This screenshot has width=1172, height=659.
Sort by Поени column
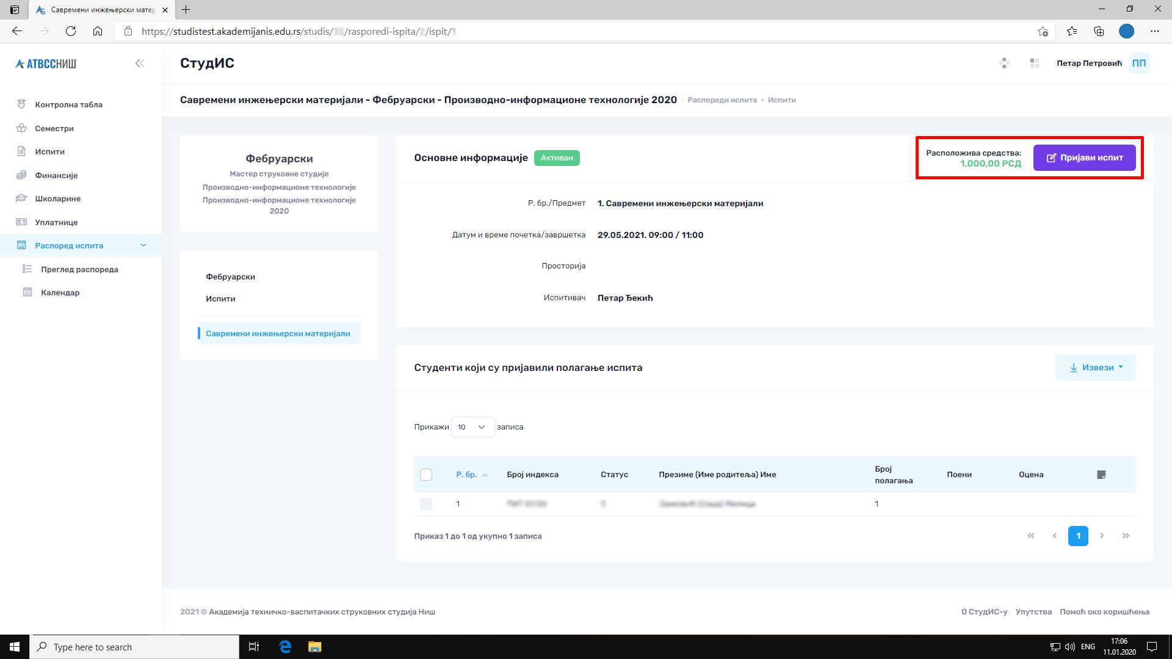click(x=959, y=475)
